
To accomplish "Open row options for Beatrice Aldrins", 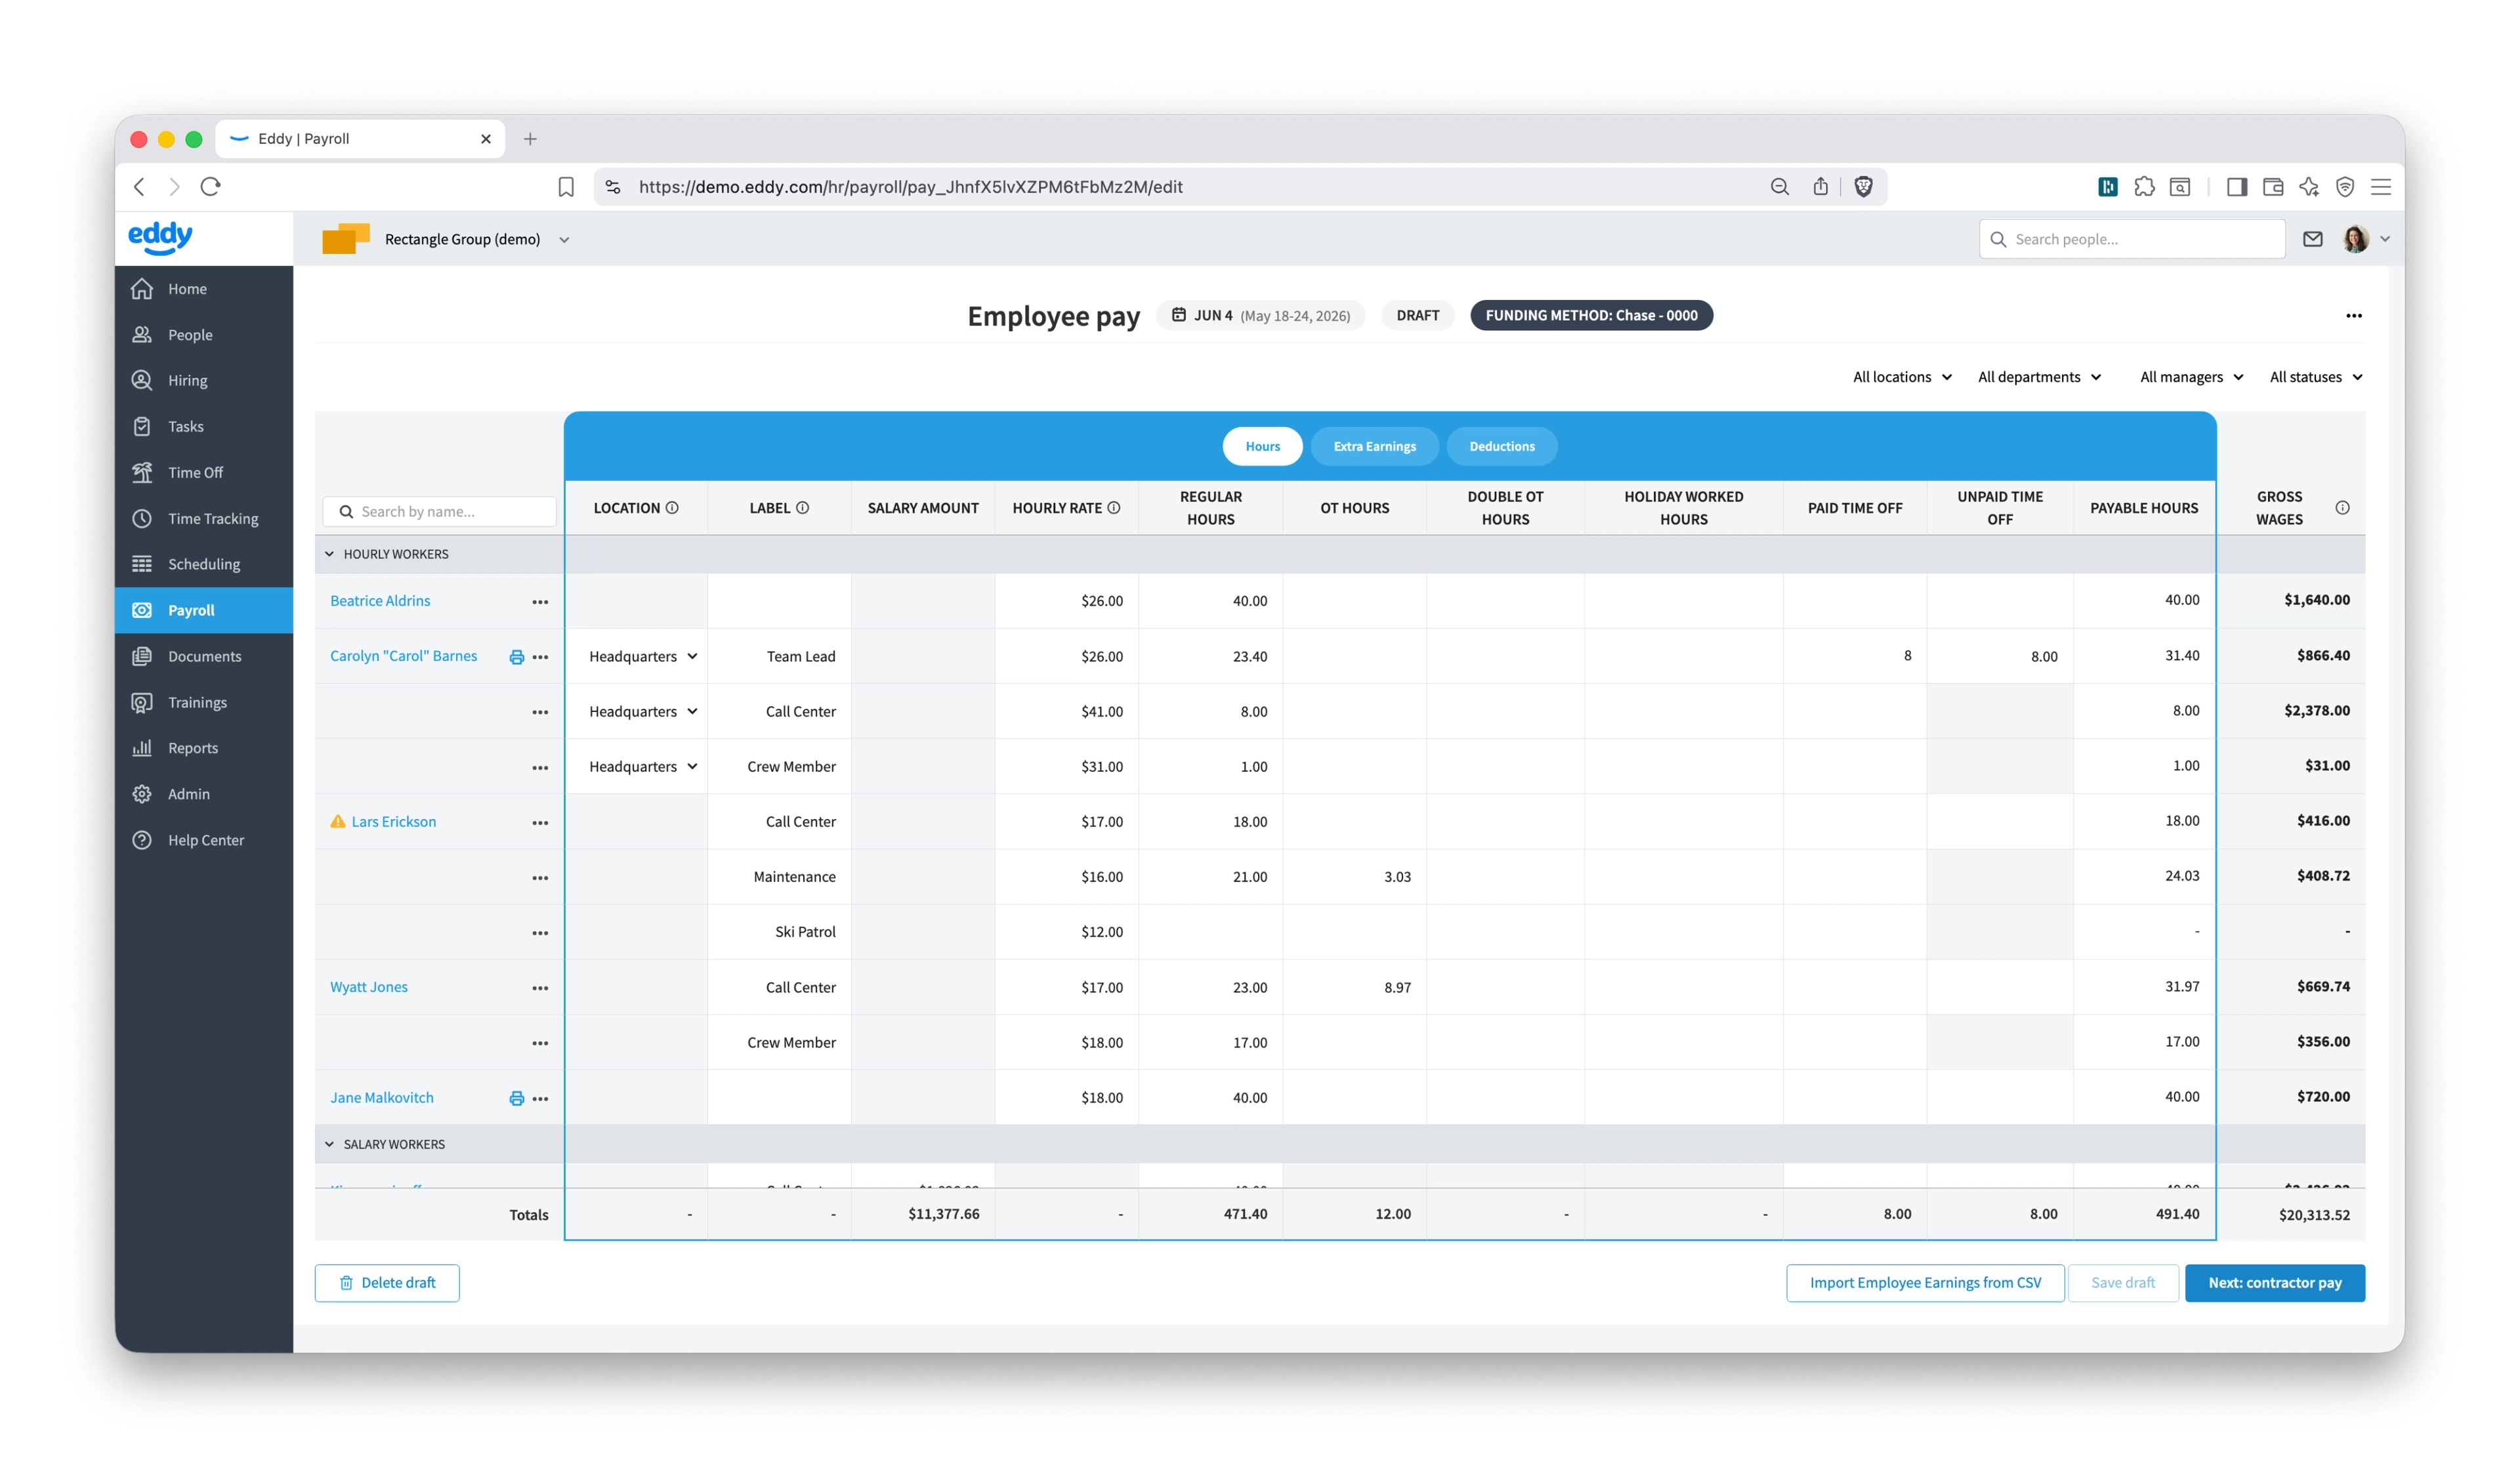I will coord(540,602).
